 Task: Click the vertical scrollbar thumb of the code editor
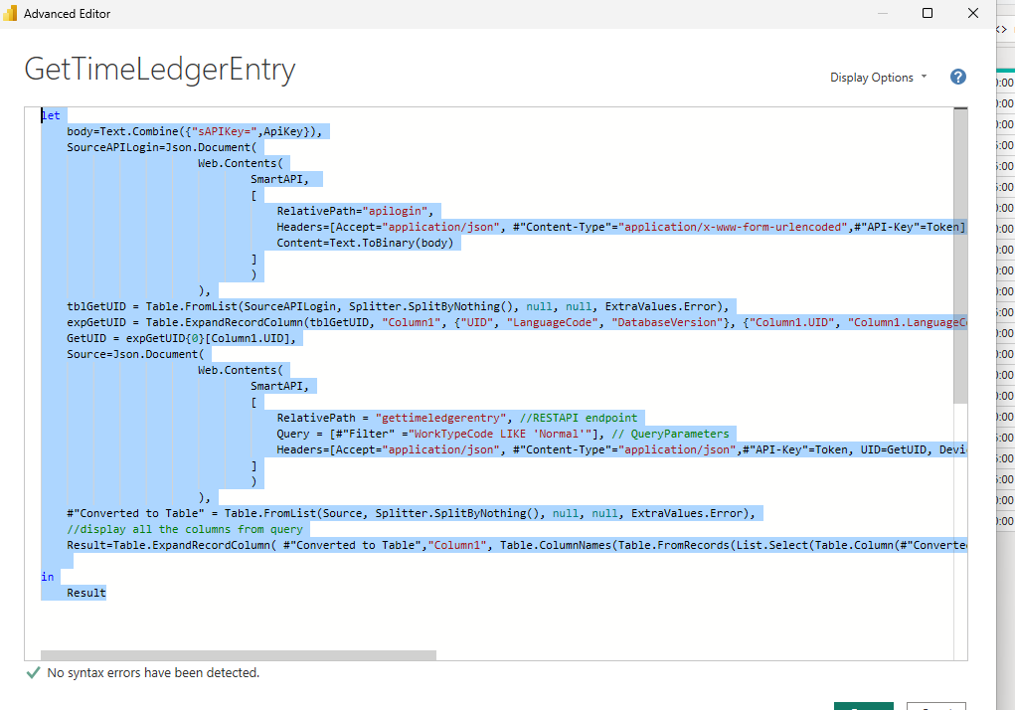point(960,256)
